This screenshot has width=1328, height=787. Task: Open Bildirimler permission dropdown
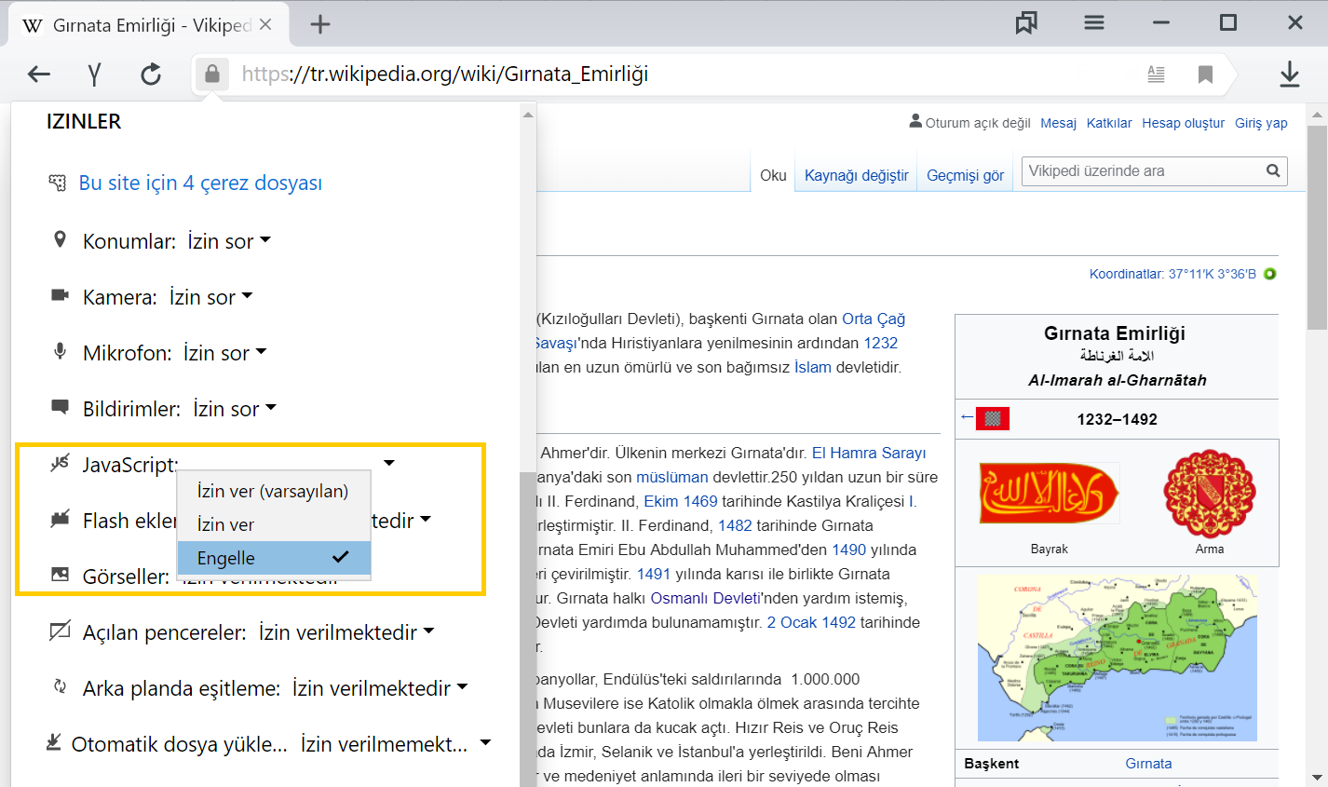(235, 409)
